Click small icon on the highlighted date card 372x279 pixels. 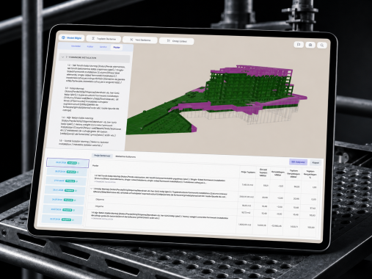point(79,163)
